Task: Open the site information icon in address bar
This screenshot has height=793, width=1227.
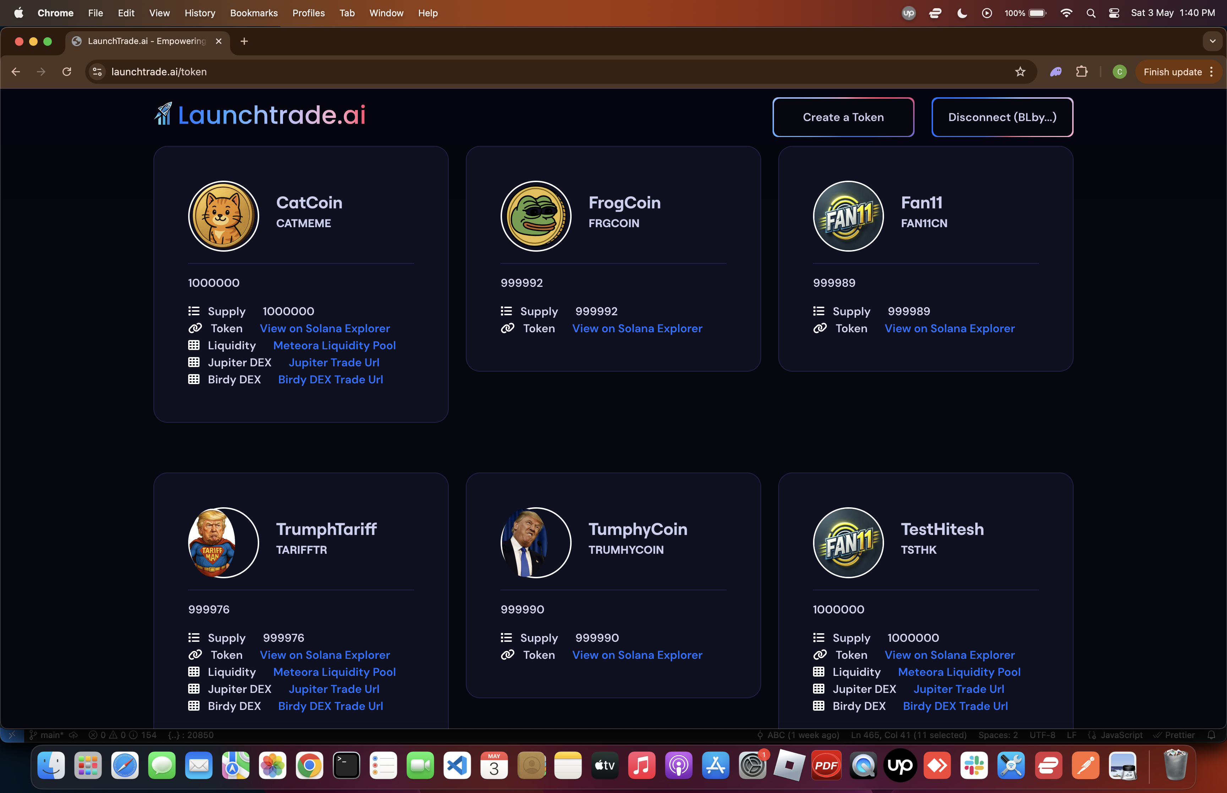Action: [97, 72]
